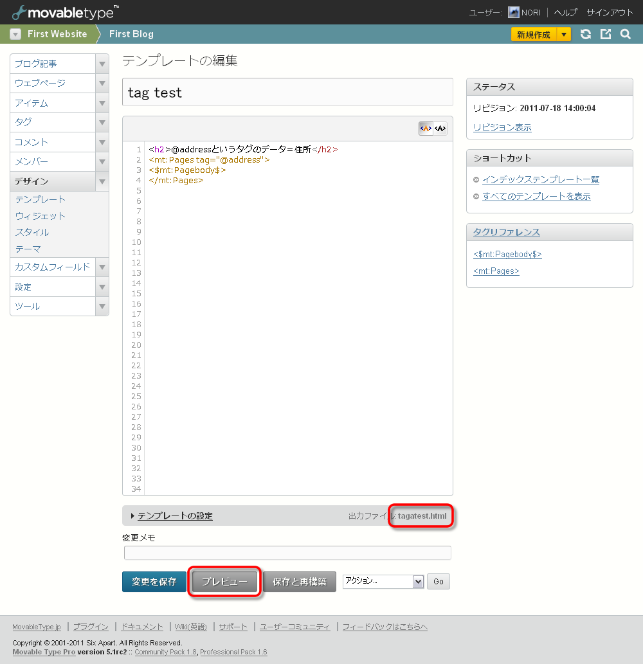Open the アクション dropdown list

[x=383, y=581]
